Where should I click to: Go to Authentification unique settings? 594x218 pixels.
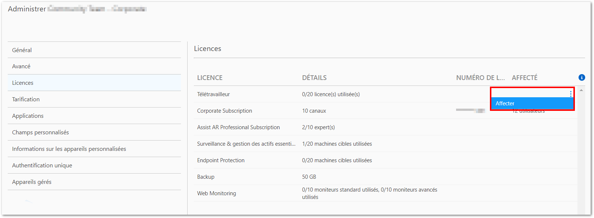tap(42, 166)
